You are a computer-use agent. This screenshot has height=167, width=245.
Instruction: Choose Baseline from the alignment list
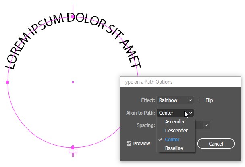174,148
